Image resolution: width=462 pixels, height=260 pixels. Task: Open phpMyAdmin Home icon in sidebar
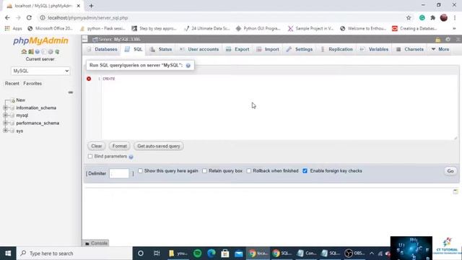[24, 52]
